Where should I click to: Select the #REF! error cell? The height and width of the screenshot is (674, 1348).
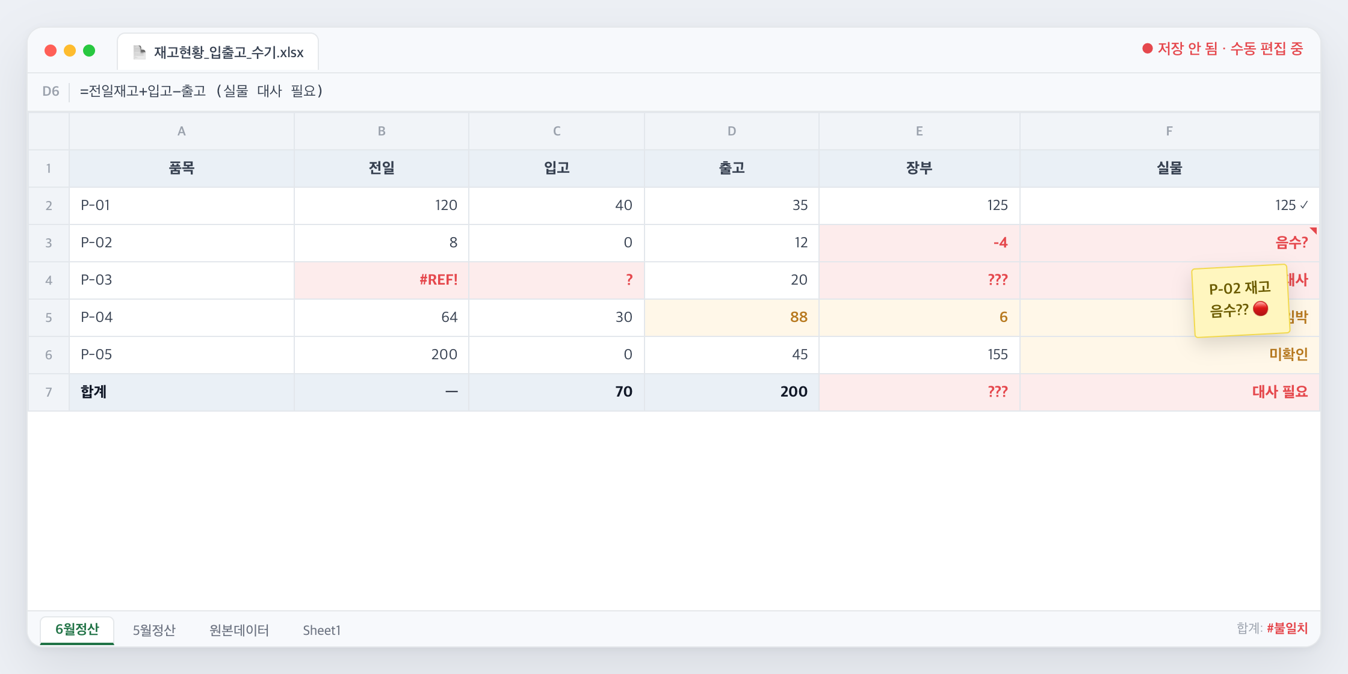pyautogui.click(x=382, y=280)
